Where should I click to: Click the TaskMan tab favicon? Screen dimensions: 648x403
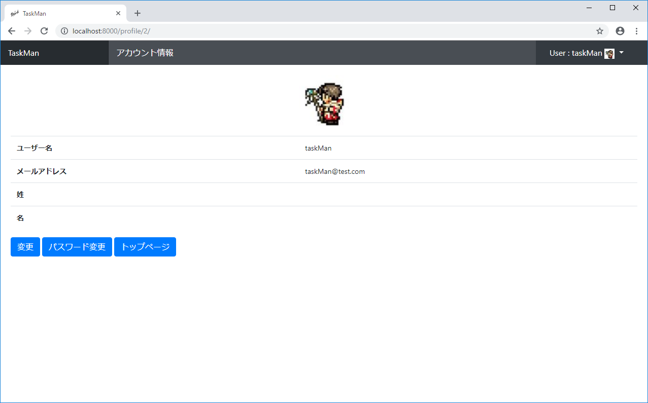tap(15, 13)
